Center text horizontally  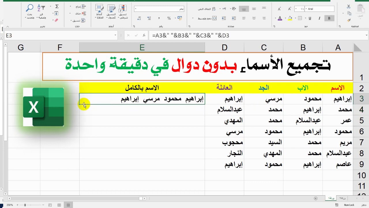coord(254,18)
